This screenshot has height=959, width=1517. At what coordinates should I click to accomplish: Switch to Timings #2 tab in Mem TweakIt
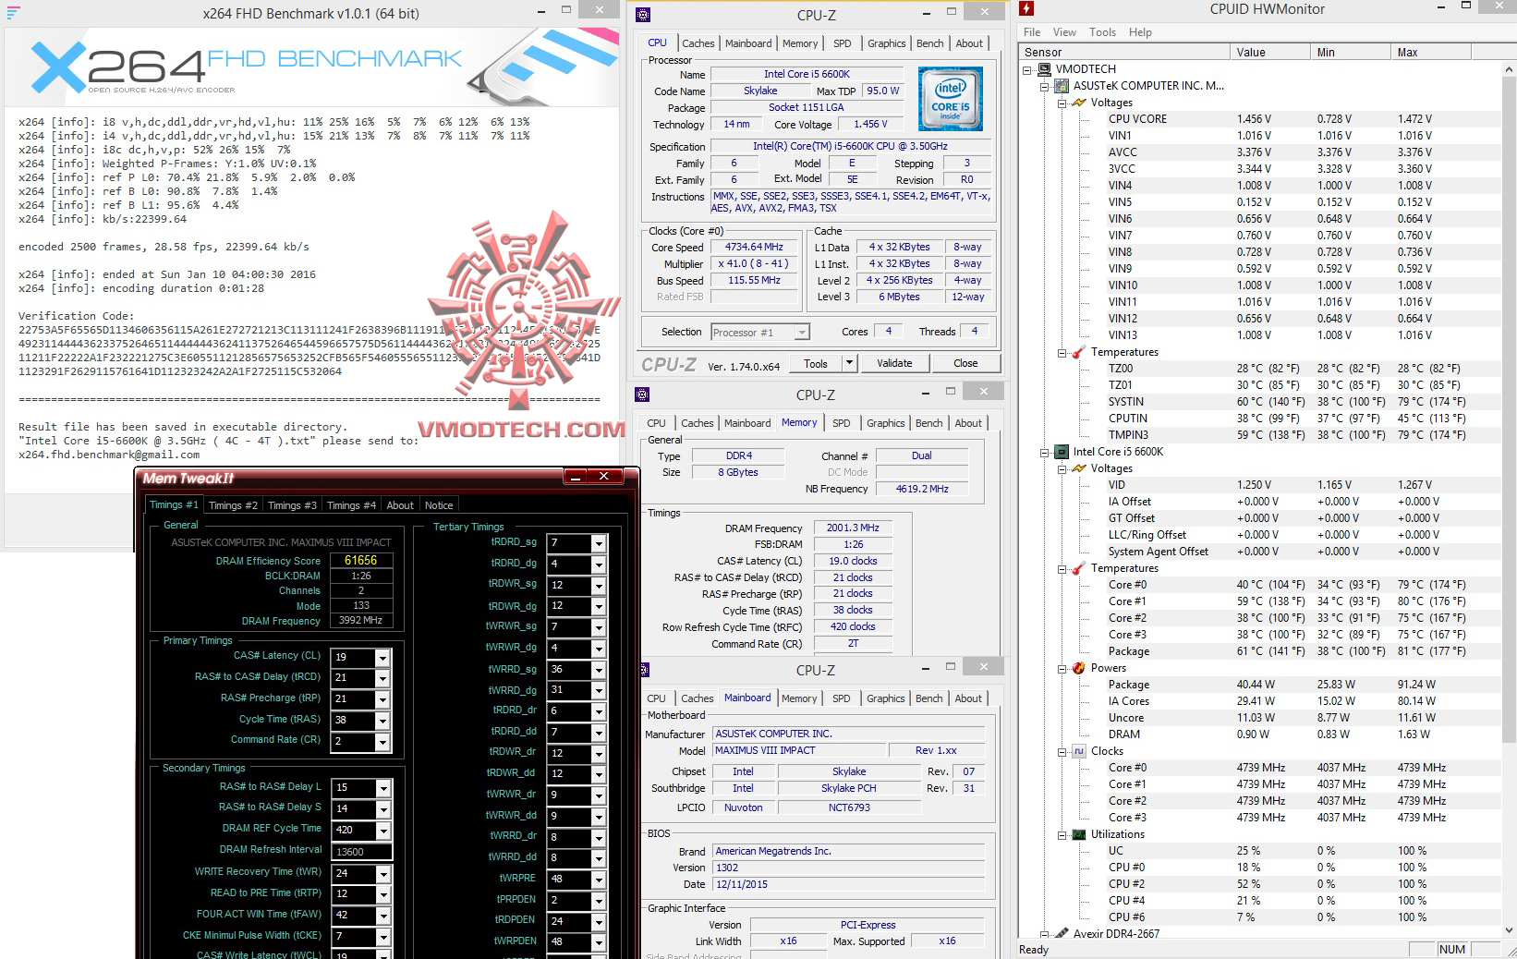pyautogui.click(x=233, y=505)
